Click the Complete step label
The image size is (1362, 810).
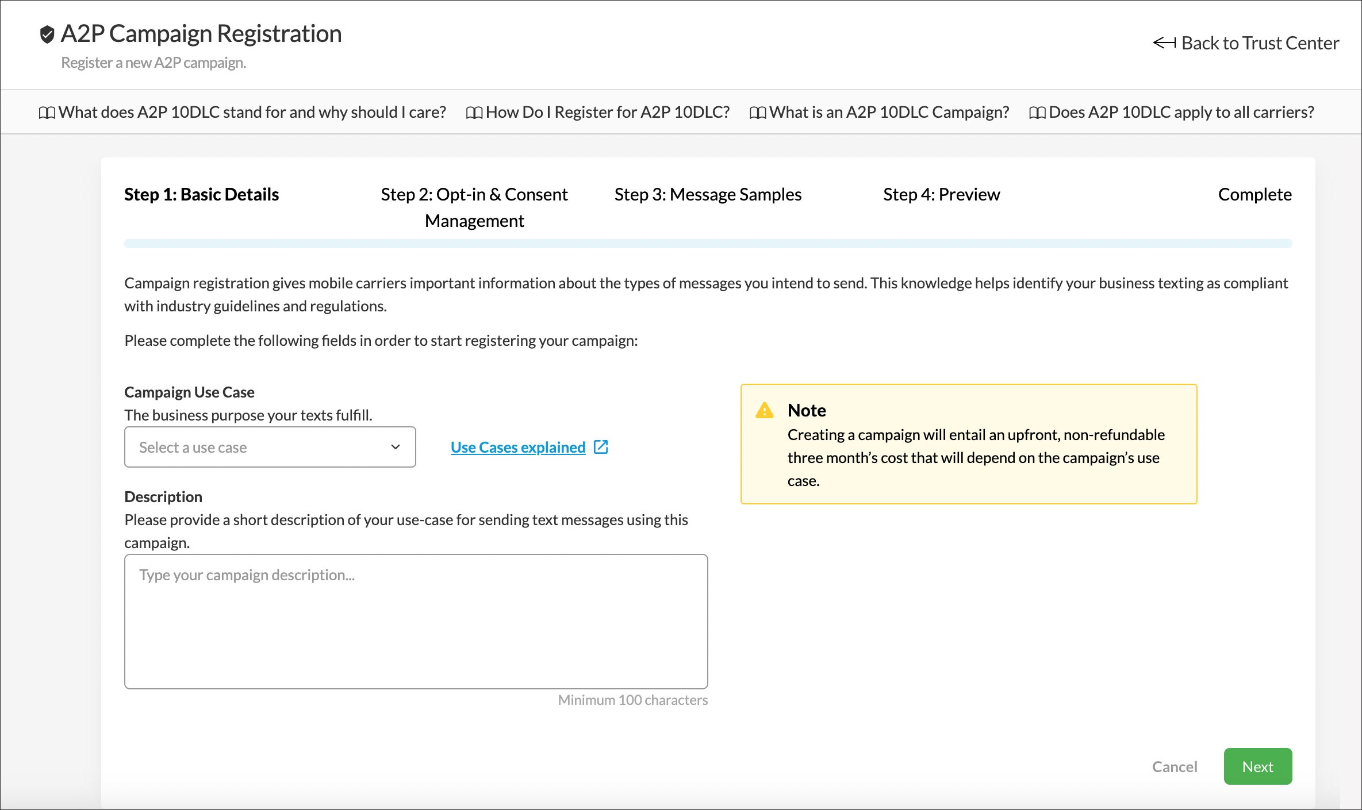(x=1254, y=195)
